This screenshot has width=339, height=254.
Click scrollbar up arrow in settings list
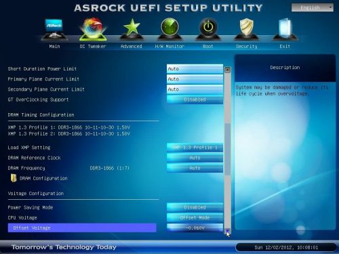[228, 70]
